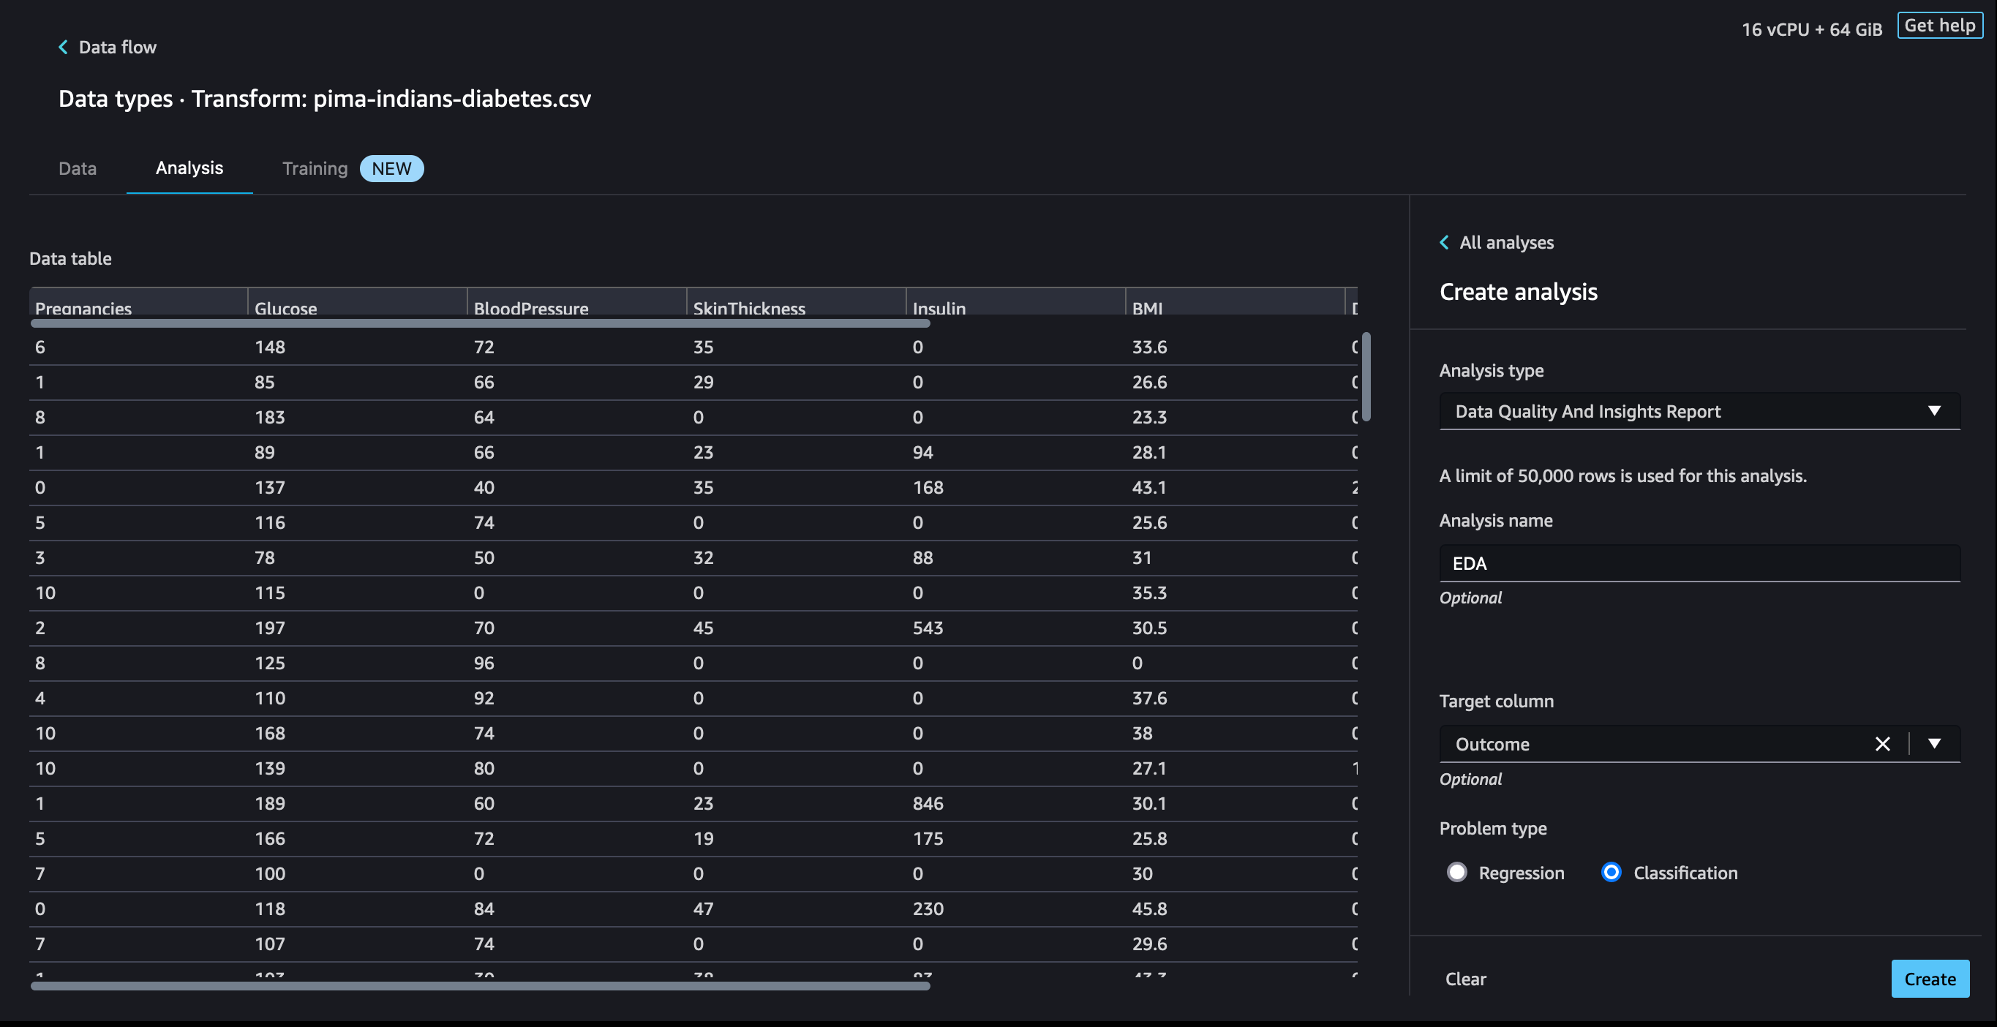1997x1027 pixels.
Task: Switch to the Data tab
Action: [78, 168]
